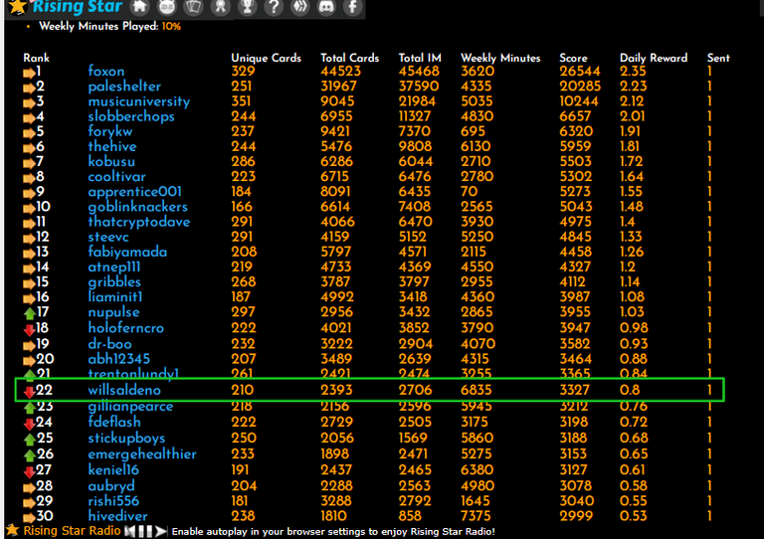This screenshot has height=539, width=764.
Task: Click paleshelter's total cards 31967
Action: (x=340, y=87)
